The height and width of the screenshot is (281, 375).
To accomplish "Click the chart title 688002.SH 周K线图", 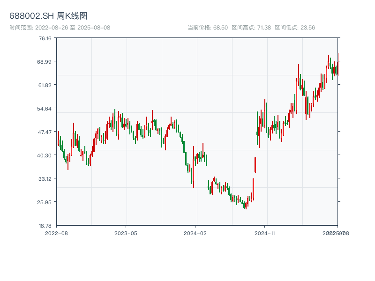I will tap(48, 16).
